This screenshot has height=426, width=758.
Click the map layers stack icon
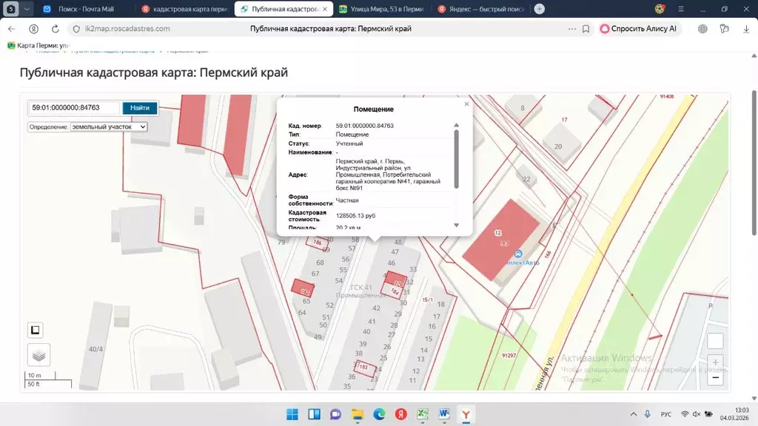tap(38, 355)
